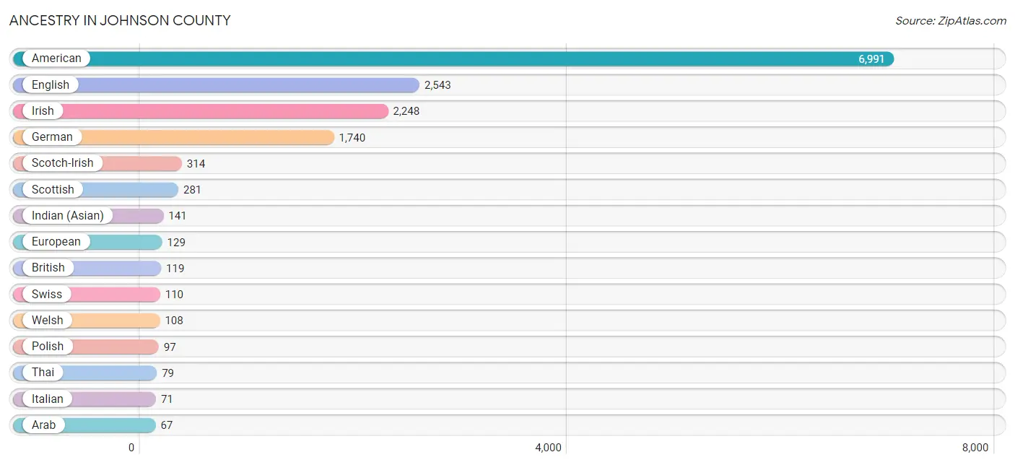Click the 110 value label

click(x=174, y=295)
